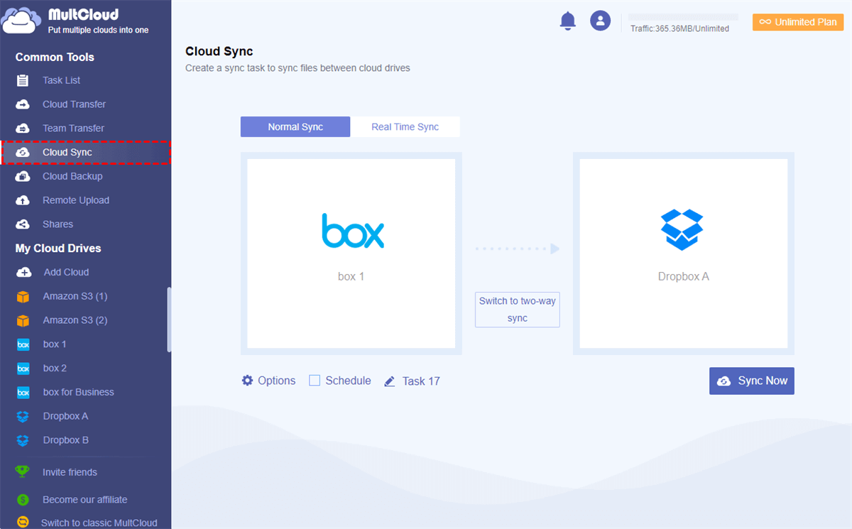Click the sidebar vertical scrollbar
This screenshot has width=852, height=529.
coord(169,320)
